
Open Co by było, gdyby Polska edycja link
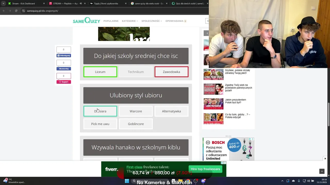coord(237,116)
